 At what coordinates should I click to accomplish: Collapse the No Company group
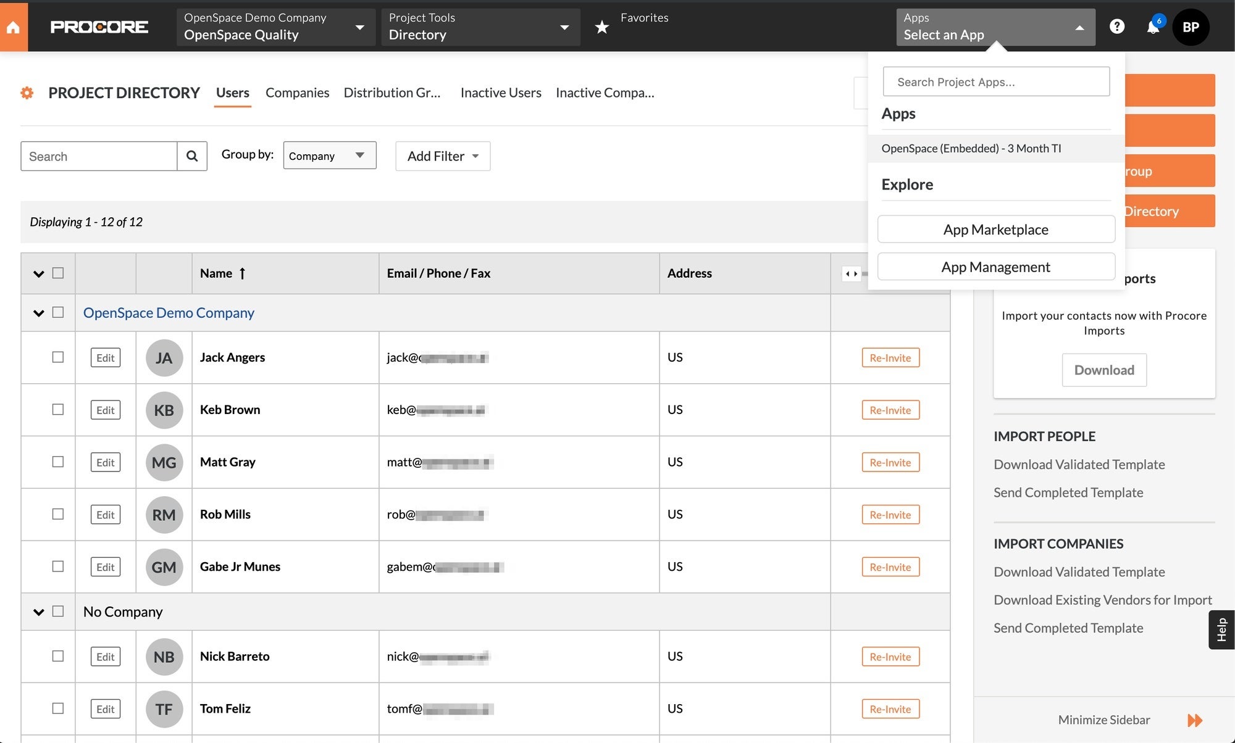(x=38, y=612)
